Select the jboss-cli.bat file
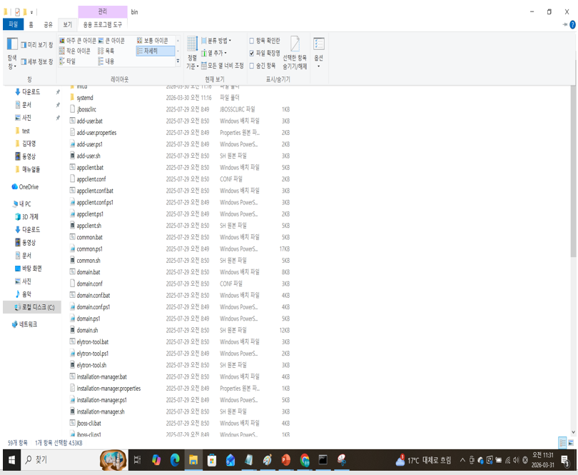Viewport: 578px width, 475px height. click(x=88, y=424)
